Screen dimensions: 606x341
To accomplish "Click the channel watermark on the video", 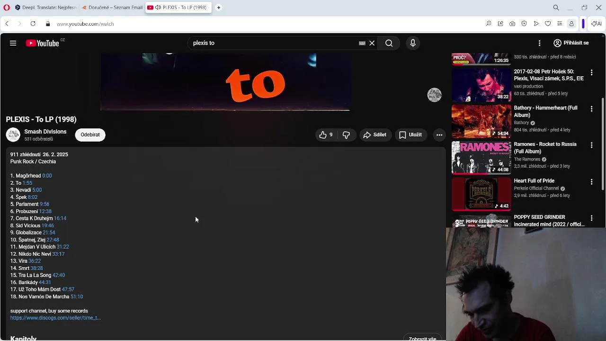I will 434,95.
